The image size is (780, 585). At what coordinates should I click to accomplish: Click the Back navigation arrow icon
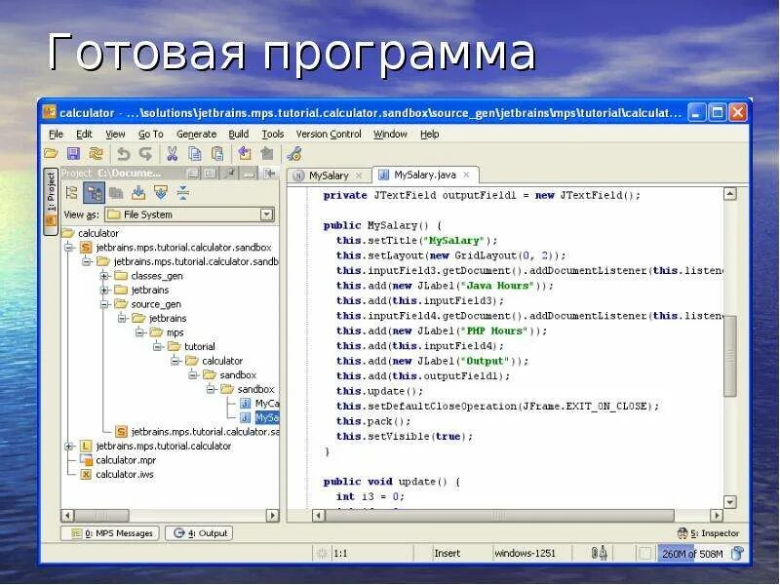[x=245, y=154]
